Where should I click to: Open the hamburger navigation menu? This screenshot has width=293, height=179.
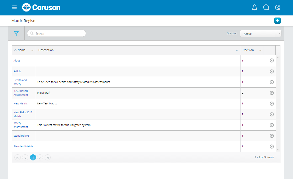click(14, 7)
